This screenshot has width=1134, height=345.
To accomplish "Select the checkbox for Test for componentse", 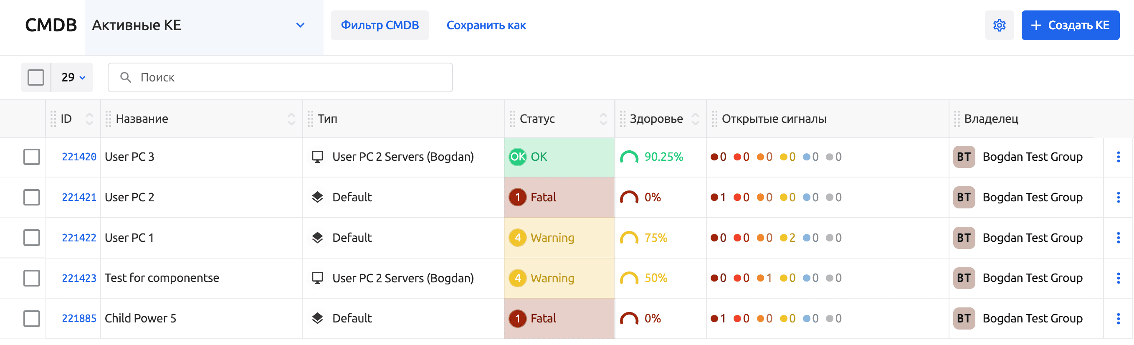I will click(x=32, y=279).
